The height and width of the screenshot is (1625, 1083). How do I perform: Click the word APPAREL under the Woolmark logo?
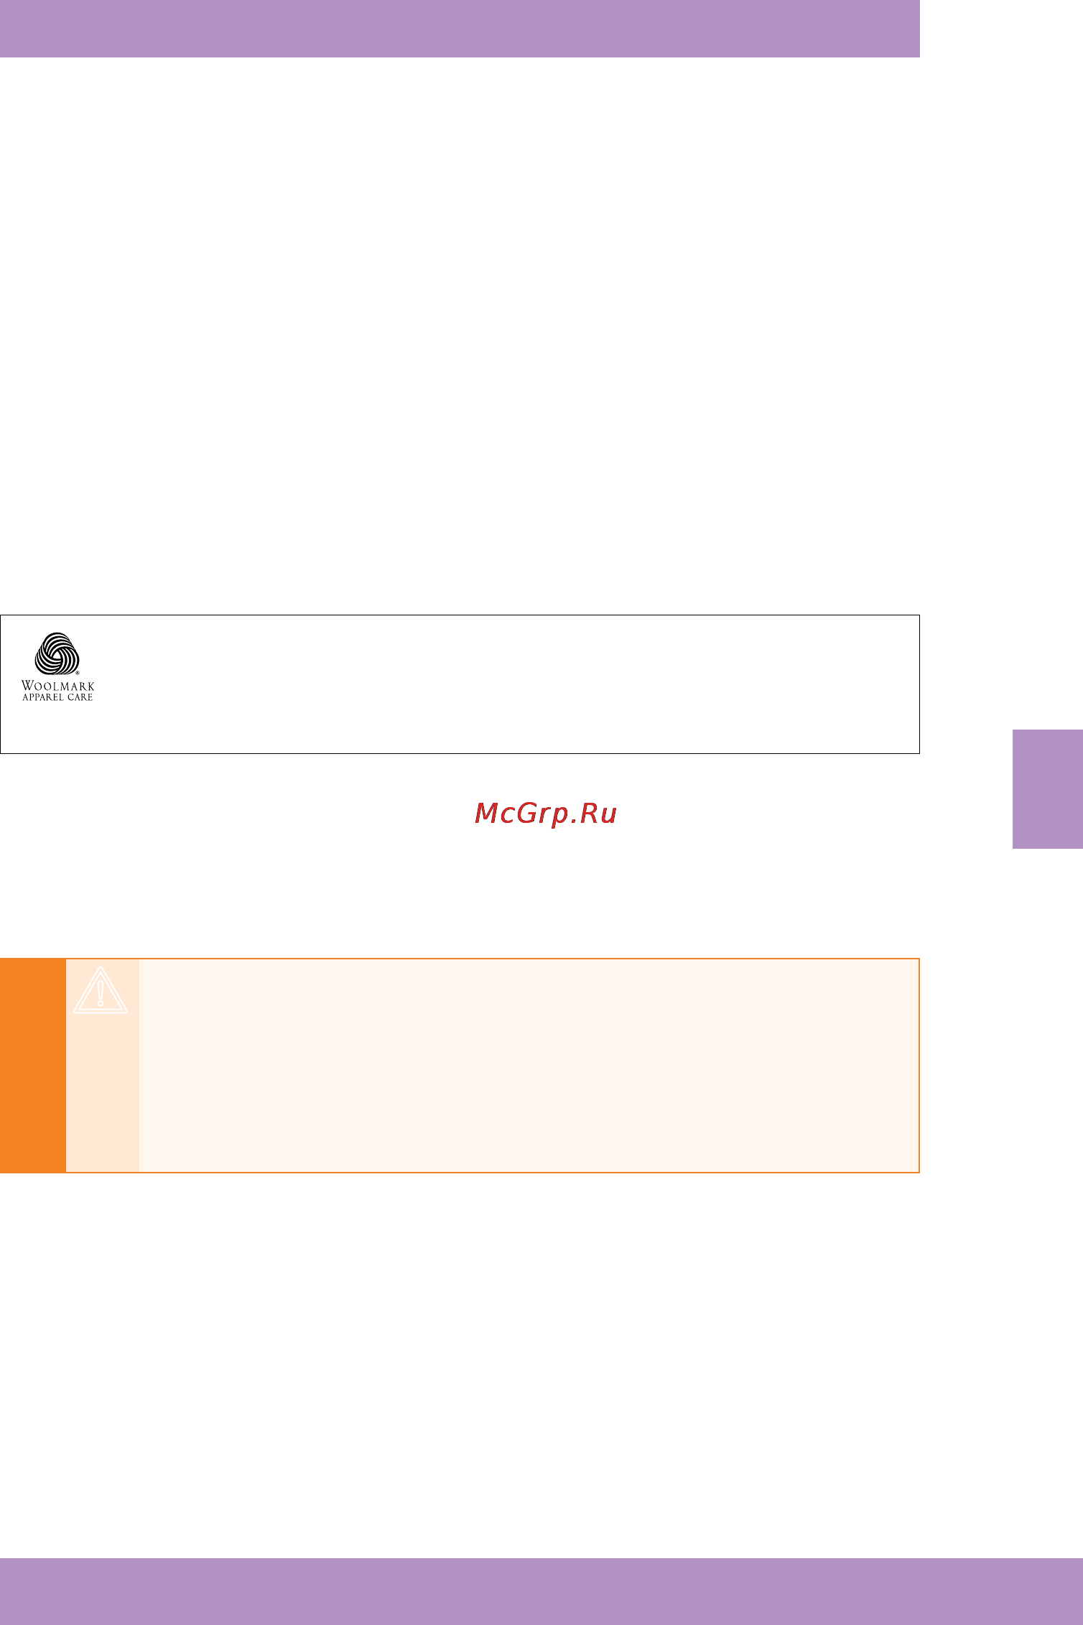click(43, 697)
